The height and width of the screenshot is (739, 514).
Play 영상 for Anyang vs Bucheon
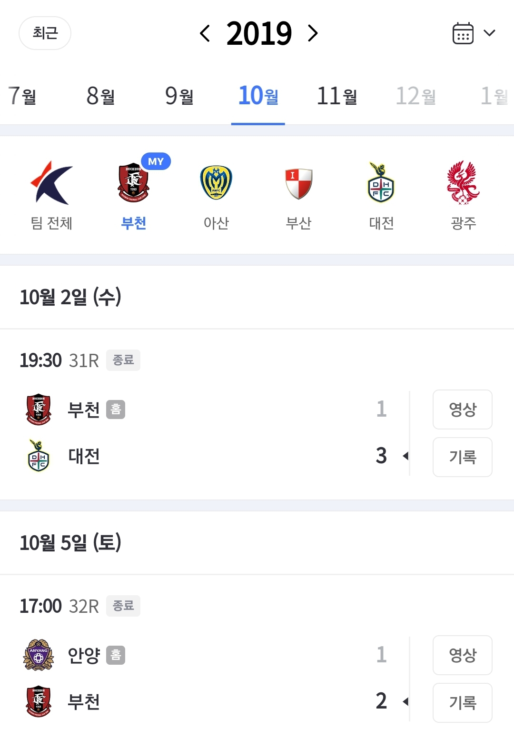[462, 655]
